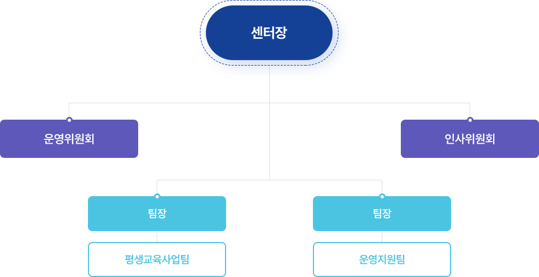Select the 운영위원회 purple box
The height and width of the screenshot is (277, 539).
pyautogui.click(x=69, y=139)
